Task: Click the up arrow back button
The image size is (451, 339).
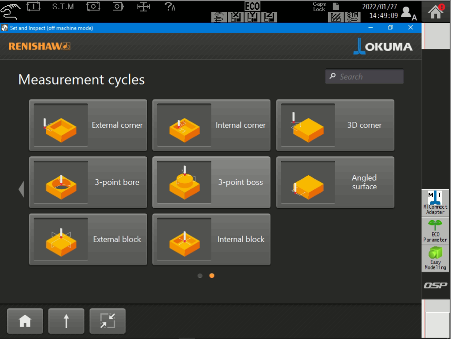Action: coord(66,321)
